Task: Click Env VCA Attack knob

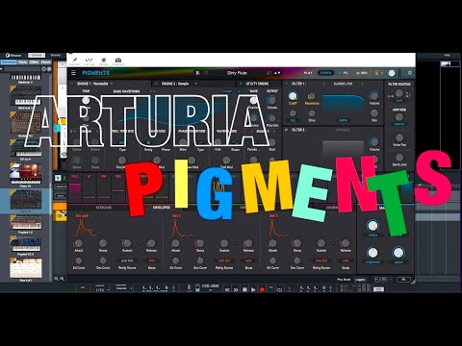Action: 78,243
